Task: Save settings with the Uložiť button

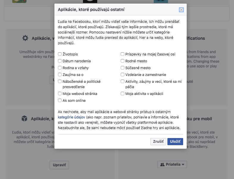Action: (x=175, y=141)
